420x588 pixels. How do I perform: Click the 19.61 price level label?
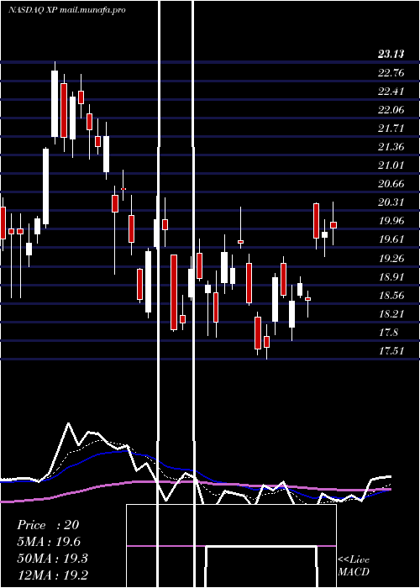click(x=391, y=239)
